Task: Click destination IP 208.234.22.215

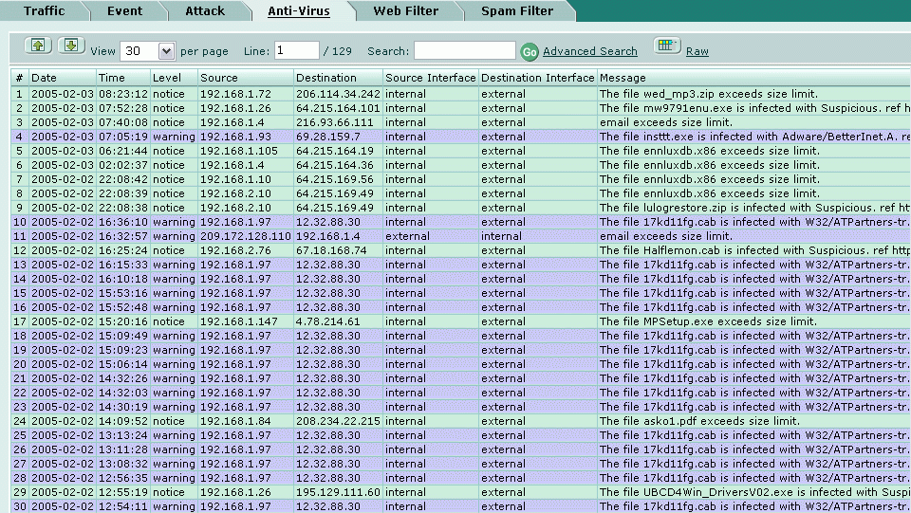Action: [x=338, y=421]
